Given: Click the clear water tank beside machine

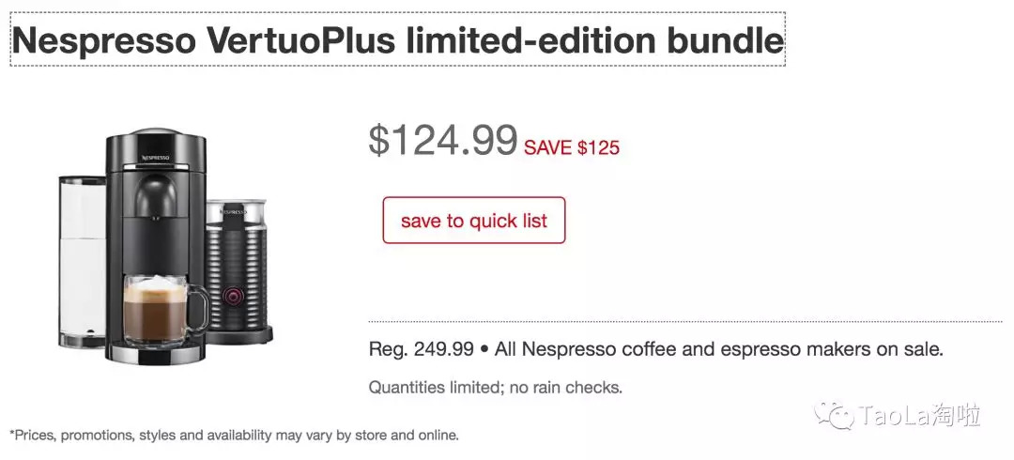Looking at the screenshot, I should tap(83, 253).
